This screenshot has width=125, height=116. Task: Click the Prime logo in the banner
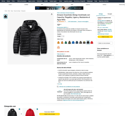tap(38, 8)
